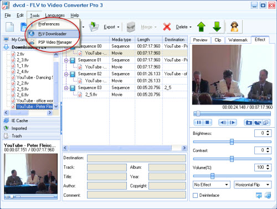Open the Edit menu

click(x=20, y=15)
